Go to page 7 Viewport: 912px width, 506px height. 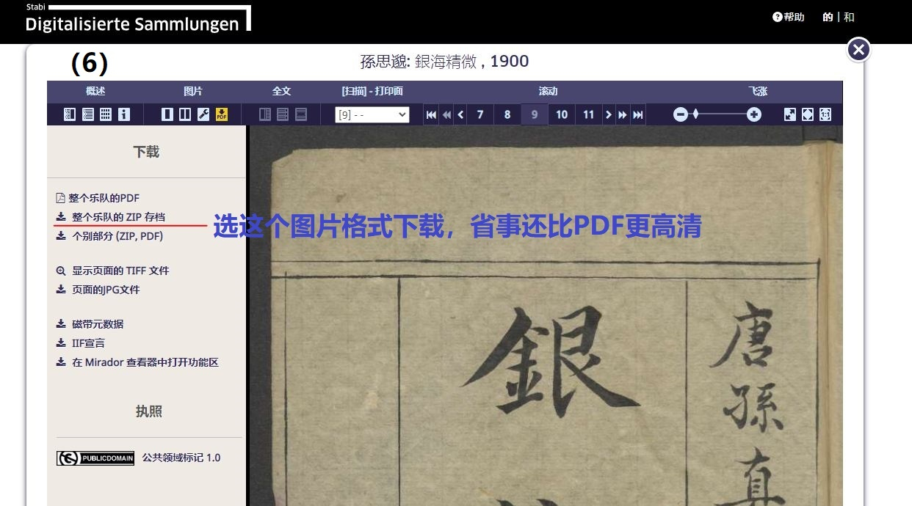(480, 114)
